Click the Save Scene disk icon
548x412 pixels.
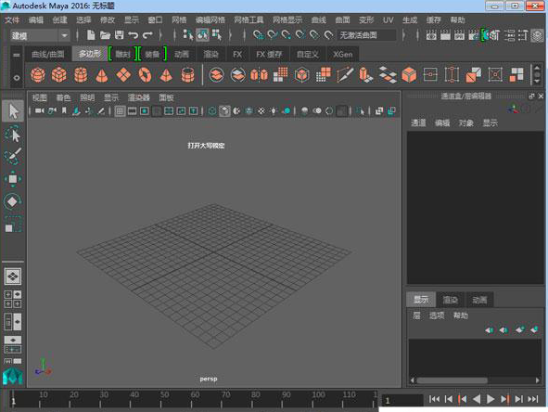pyautogui.click(x=120, y=35)
